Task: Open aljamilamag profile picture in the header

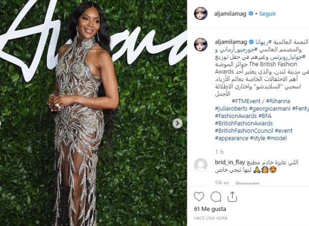Action: (201, 13)
